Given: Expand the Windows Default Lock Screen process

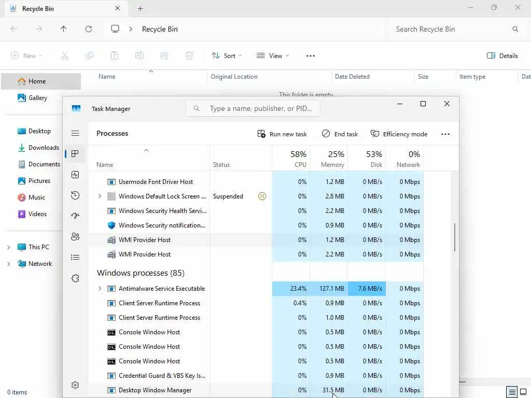Looking at the screenshot, I should click(100, 196).
